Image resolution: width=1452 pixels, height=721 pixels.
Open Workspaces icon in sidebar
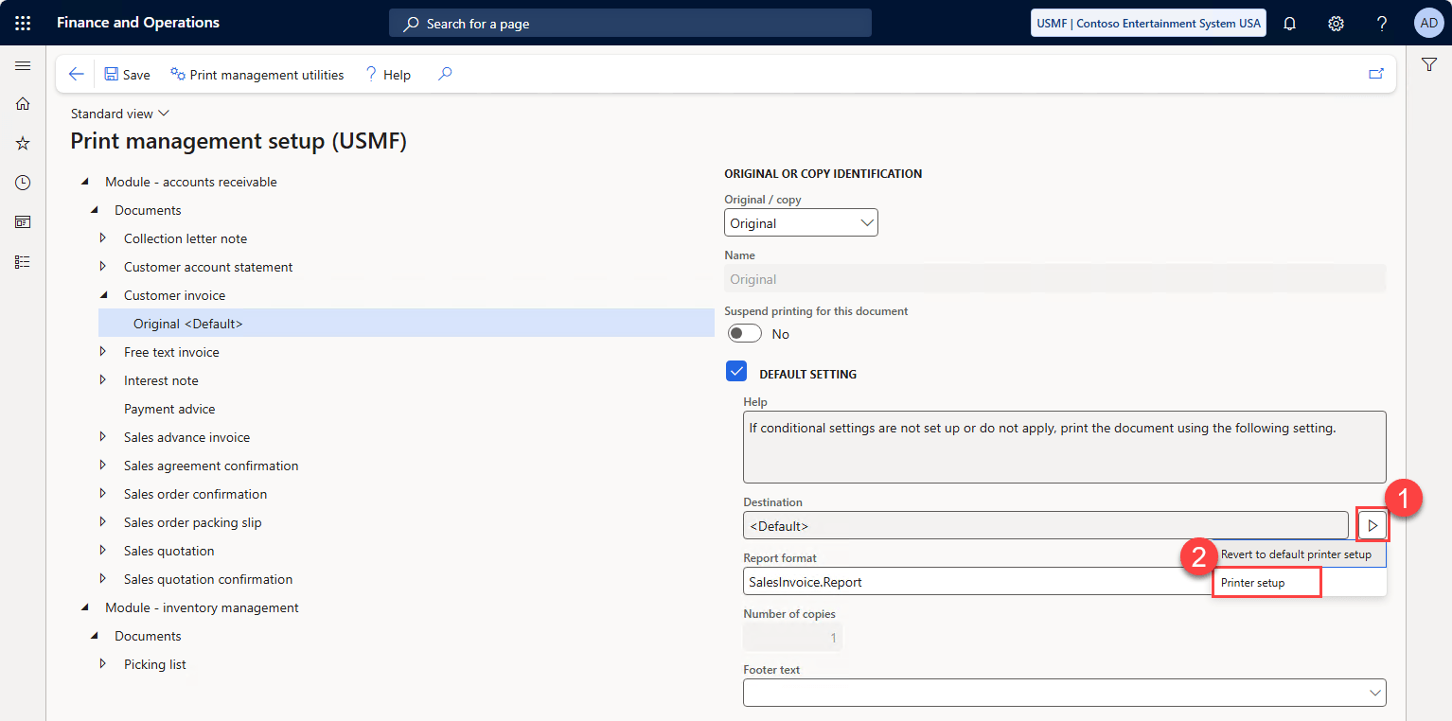click(x=23, y=222)
